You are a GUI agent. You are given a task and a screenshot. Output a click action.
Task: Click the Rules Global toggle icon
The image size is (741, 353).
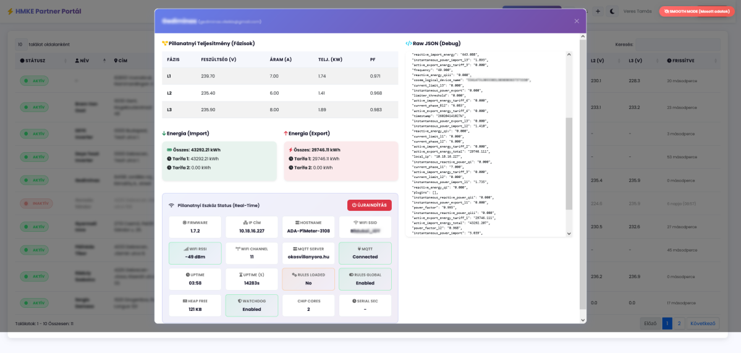tap(351, 274)
